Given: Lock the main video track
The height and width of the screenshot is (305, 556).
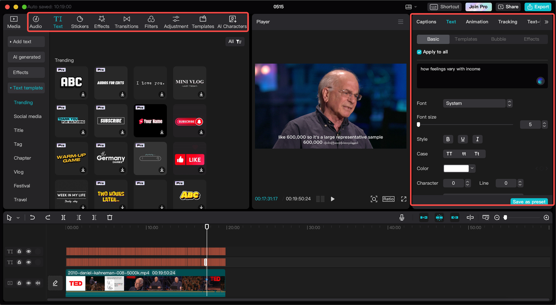Looking at the screenshot, I should point(19,283).
